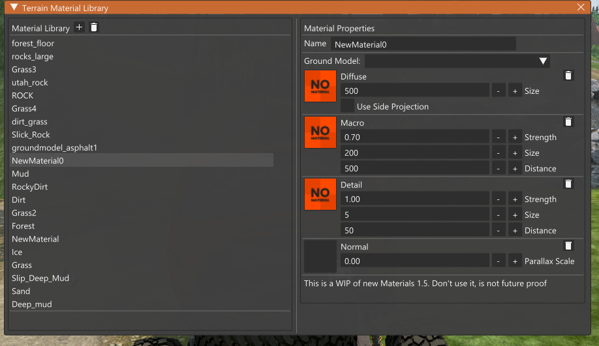
Task: Click the Detail Size field showing 5
Action: pos(415,215)
